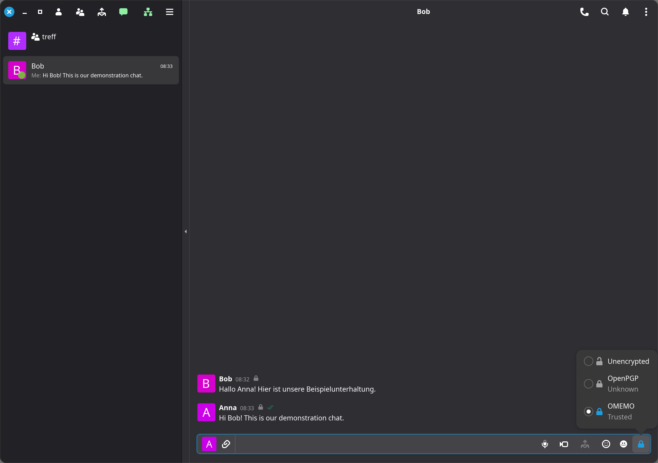Select the green chat bubble icon
658x463 pixels.
[123, 12]
